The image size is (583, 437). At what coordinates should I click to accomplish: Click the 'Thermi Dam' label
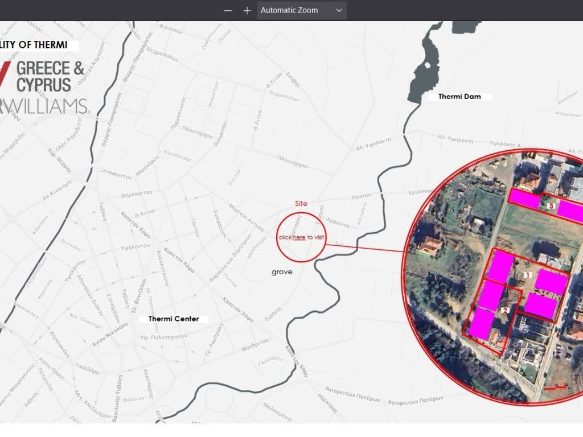(459, 97)
